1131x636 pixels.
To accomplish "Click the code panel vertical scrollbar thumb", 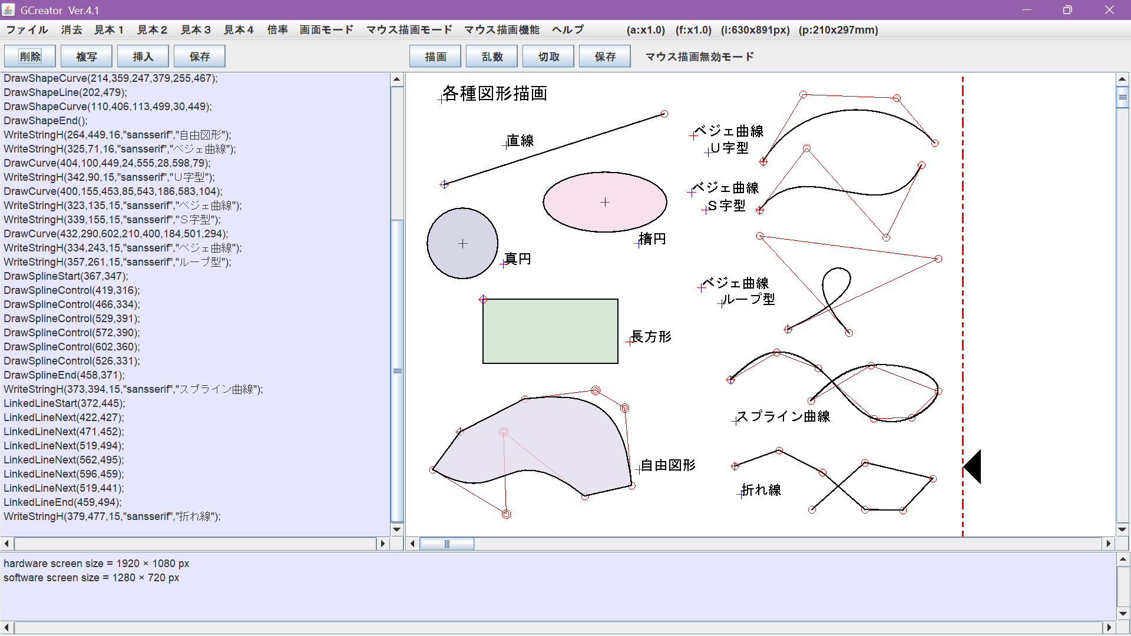I will (397, 370).
